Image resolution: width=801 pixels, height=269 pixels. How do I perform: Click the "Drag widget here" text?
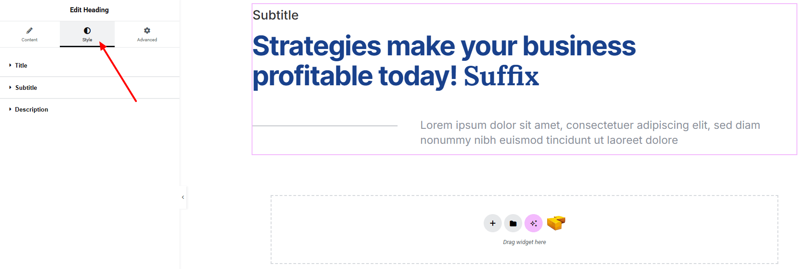[x=524, y=242]
